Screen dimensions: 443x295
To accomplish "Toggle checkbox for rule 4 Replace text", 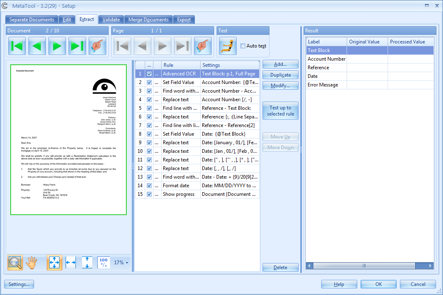I will pyautogui.click(x=149, y=100).
